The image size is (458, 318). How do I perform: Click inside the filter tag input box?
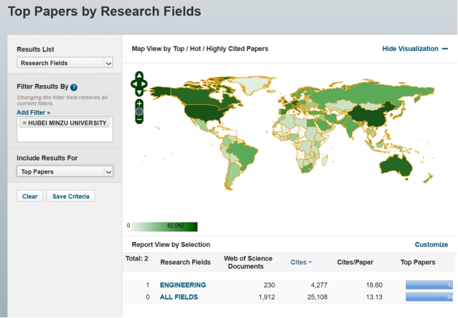[x=65, y=135]
